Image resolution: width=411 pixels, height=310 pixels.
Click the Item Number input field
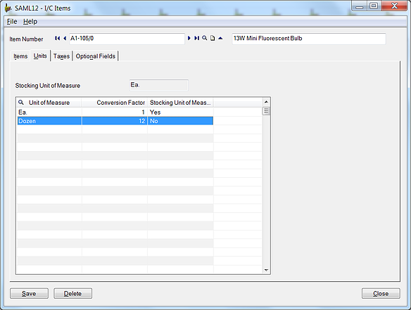[x=127, y=39]
